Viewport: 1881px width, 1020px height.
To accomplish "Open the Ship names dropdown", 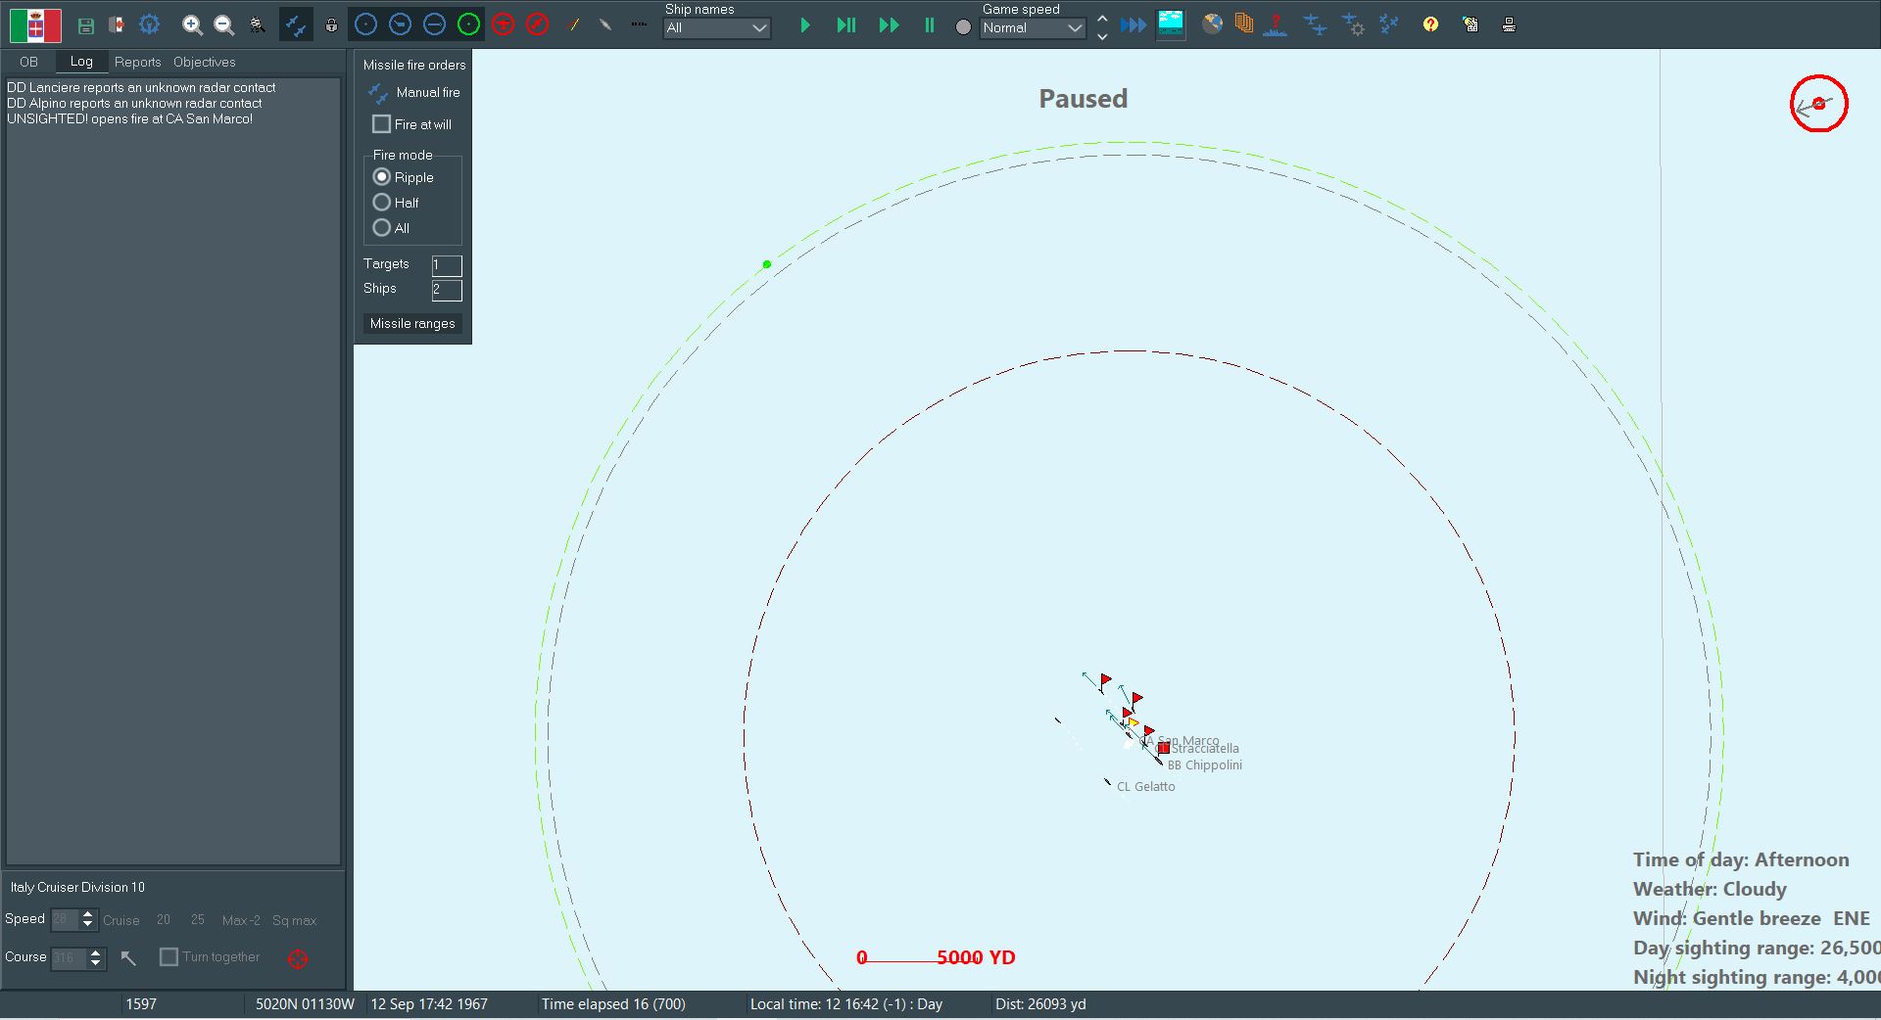I will [717, 28].
